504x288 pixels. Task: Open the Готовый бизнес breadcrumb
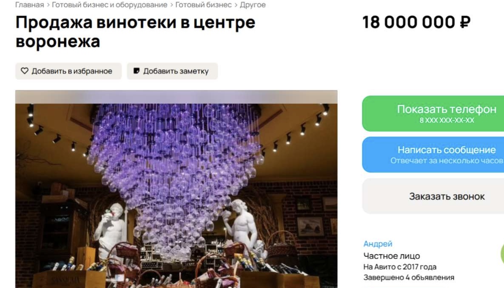click(203, 5)
